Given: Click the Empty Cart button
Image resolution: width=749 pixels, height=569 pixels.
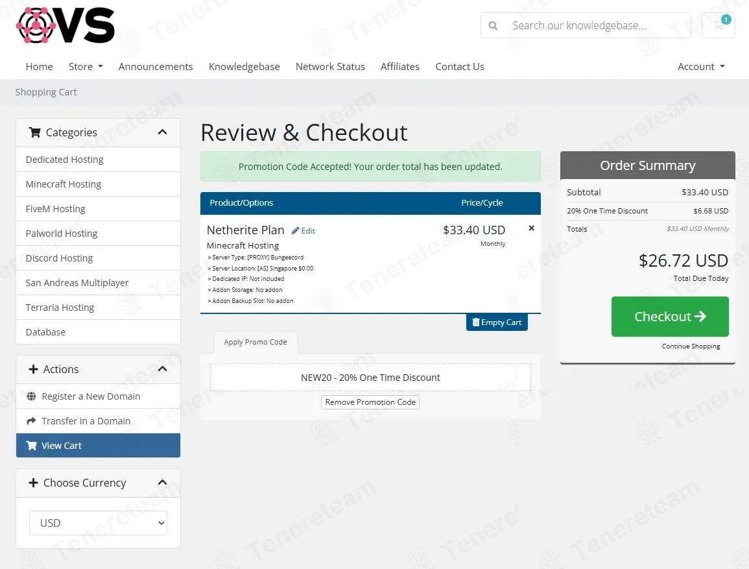Looking at the screenshot, I should tap(497, 322).
